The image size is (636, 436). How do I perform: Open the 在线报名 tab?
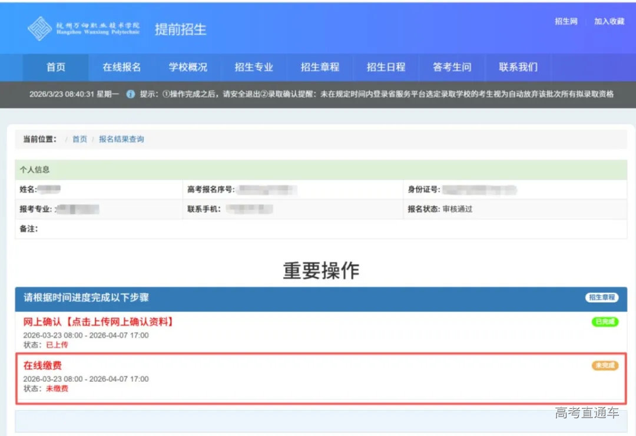(x=121, y=67)
